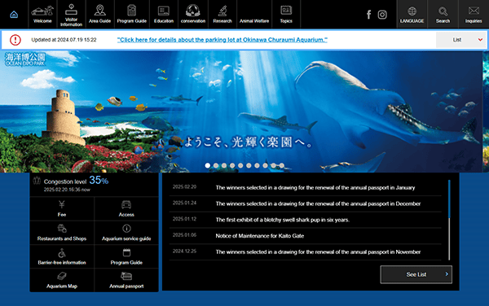Open the Welcome menu
Viewport: 489px width, 306px height.
[42, 15]
